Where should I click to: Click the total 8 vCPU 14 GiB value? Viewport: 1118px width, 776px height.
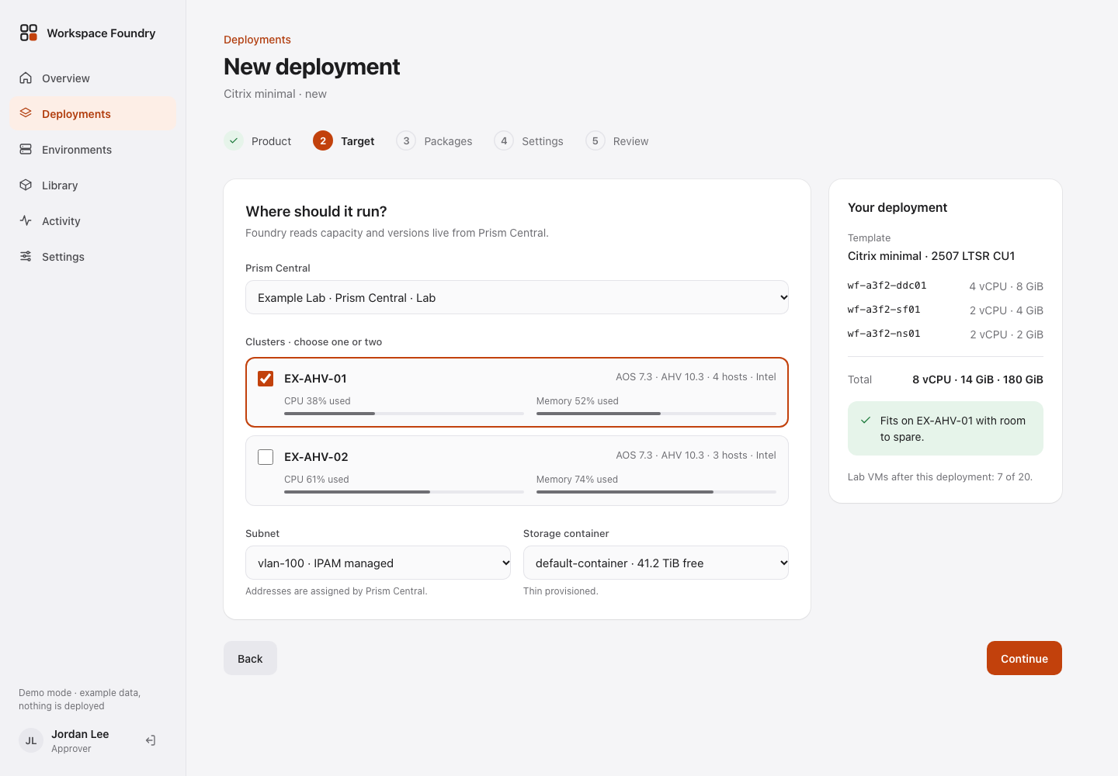[x=977, y=379]
